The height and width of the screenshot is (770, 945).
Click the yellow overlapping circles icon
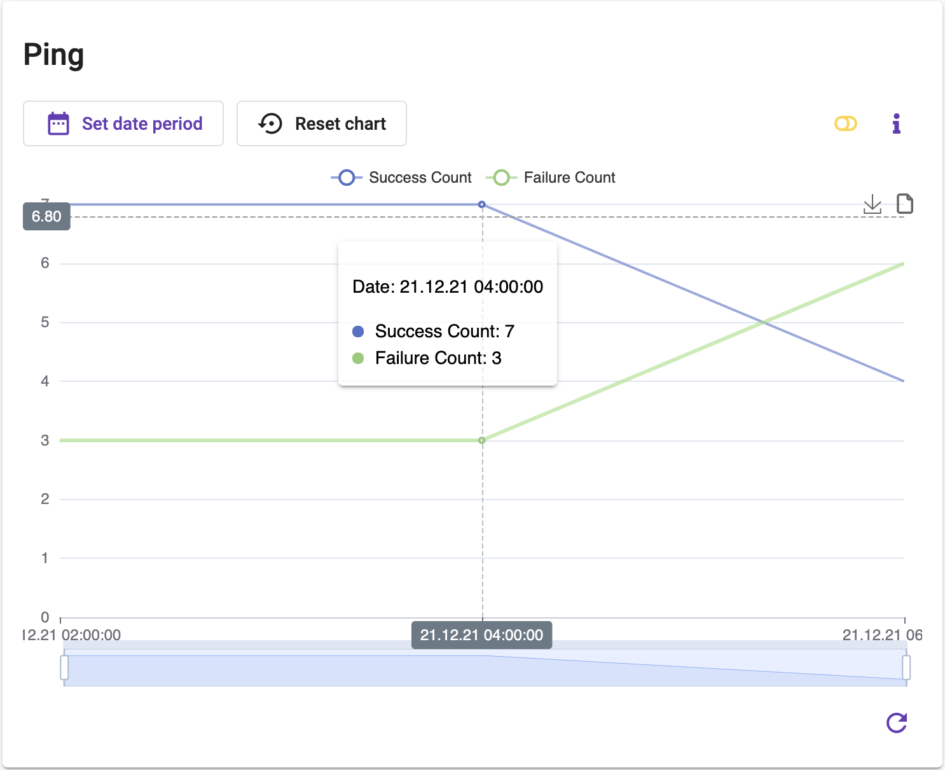click(x=845, y=123)
